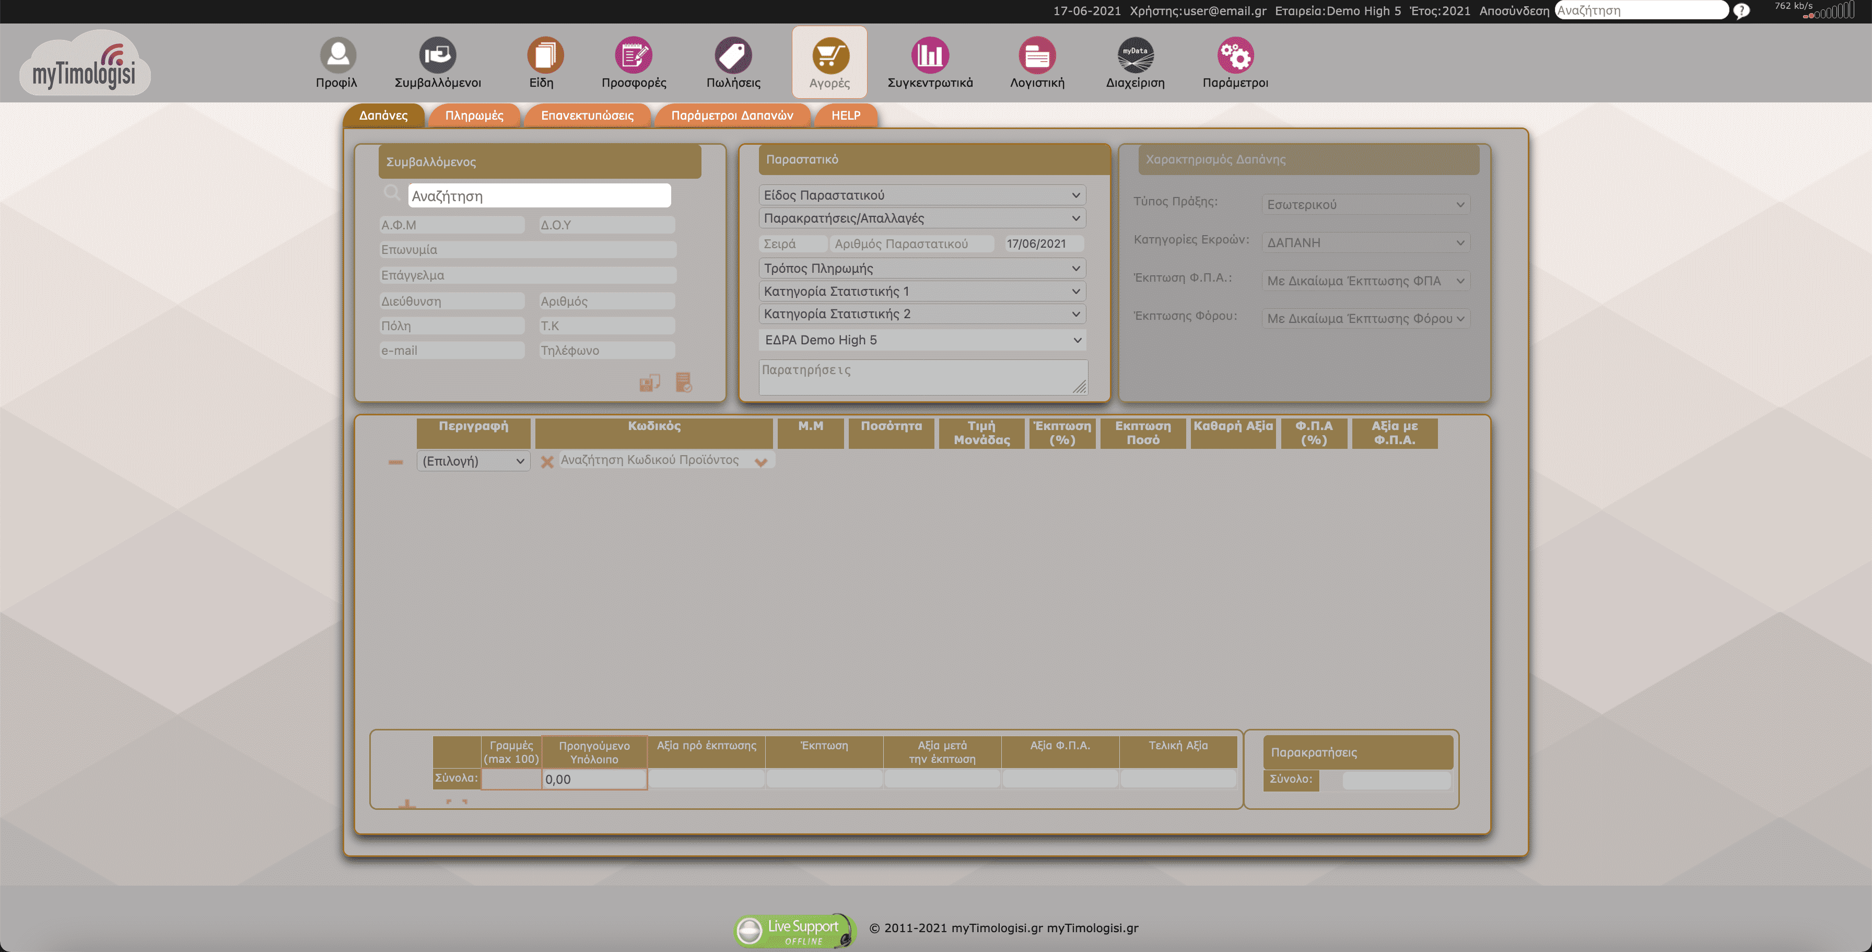Open the Πωλήσεις sales module
This screenshot has height=952, width=1872.
[x=732, y=62]
